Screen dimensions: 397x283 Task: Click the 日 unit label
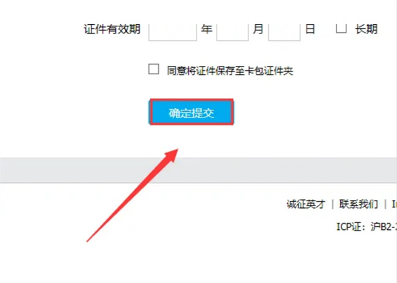coord(310,29)
